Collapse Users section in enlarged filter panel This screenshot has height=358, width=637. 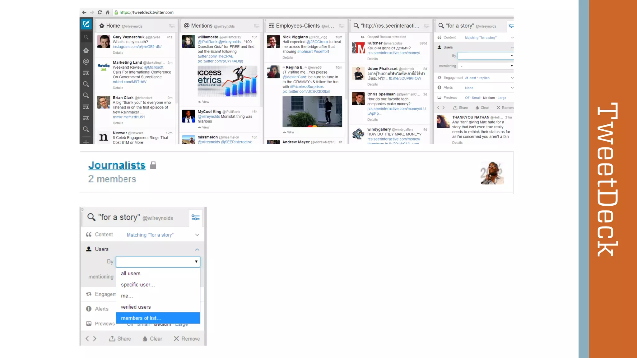coord(197,250)
